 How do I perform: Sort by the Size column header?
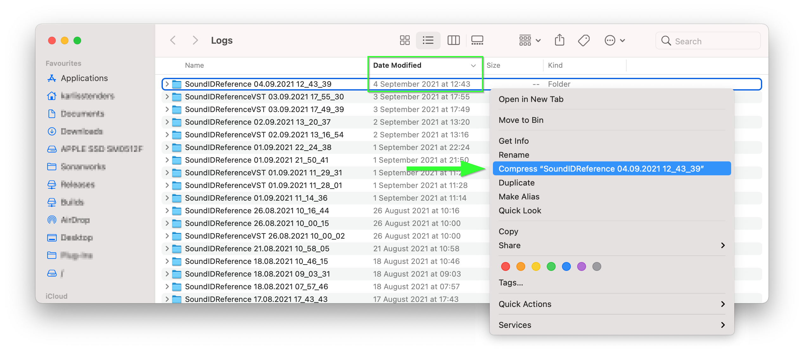pos(493,66)
